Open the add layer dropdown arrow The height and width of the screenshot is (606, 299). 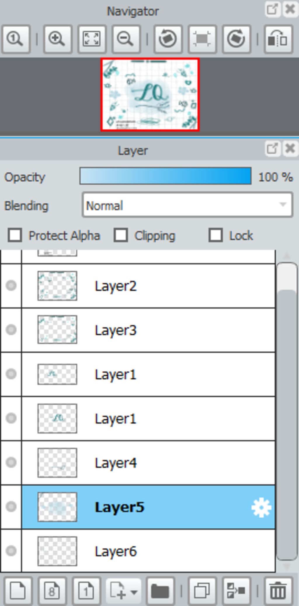click(134, 592)
